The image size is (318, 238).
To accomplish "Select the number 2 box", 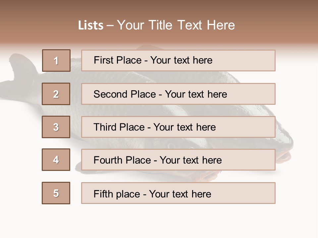I will pos(56,94).
